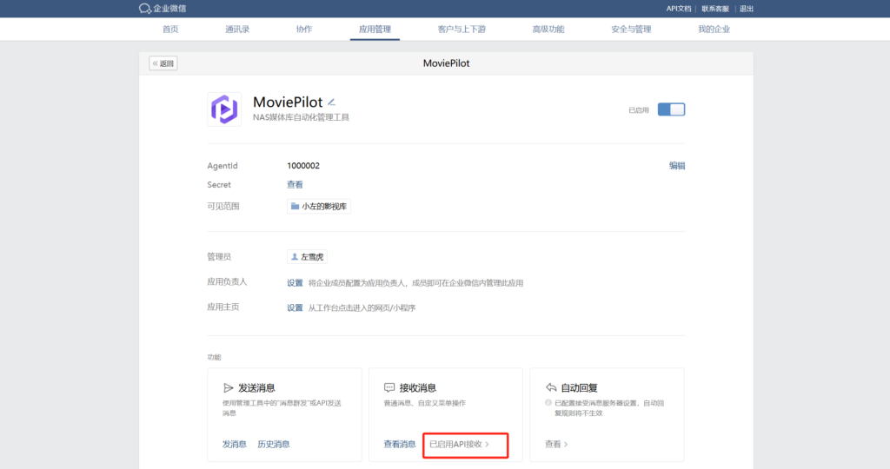This screenshot has width=890, height=469.
Task: Click the pencil edit icon beside MoviePilot
Action: [331, 102]
